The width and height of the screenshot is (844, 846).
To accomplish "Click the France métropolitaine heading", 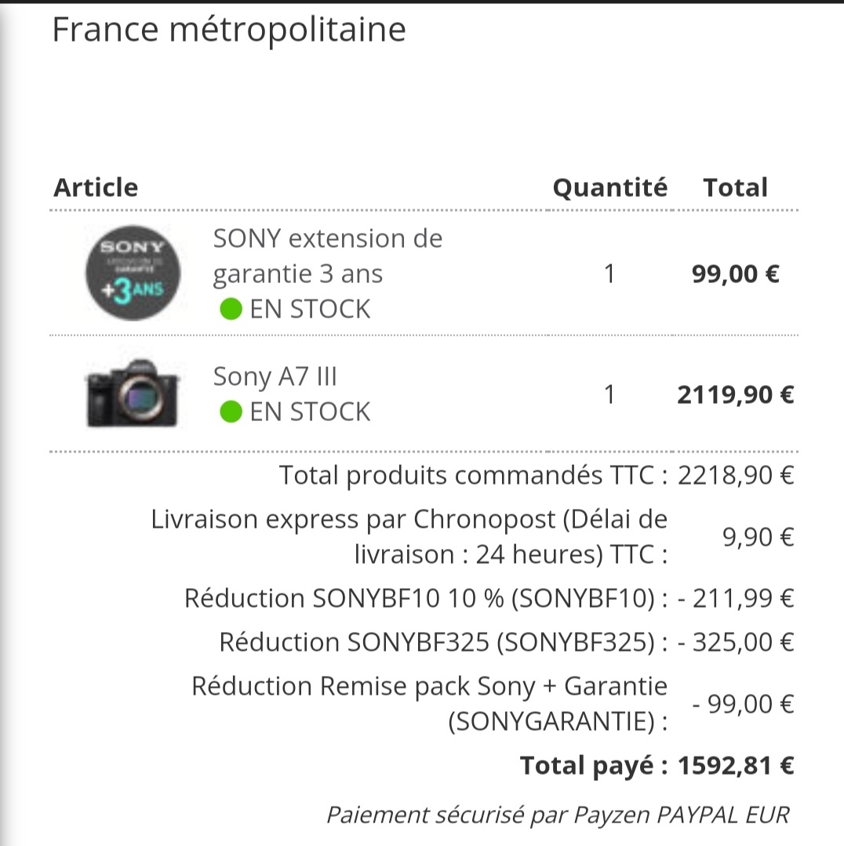I will 229,29.
